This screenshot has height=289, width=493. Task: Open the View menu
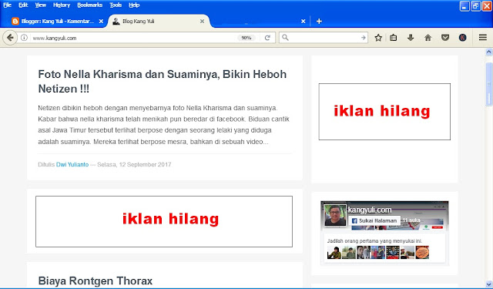pos(40,5)
